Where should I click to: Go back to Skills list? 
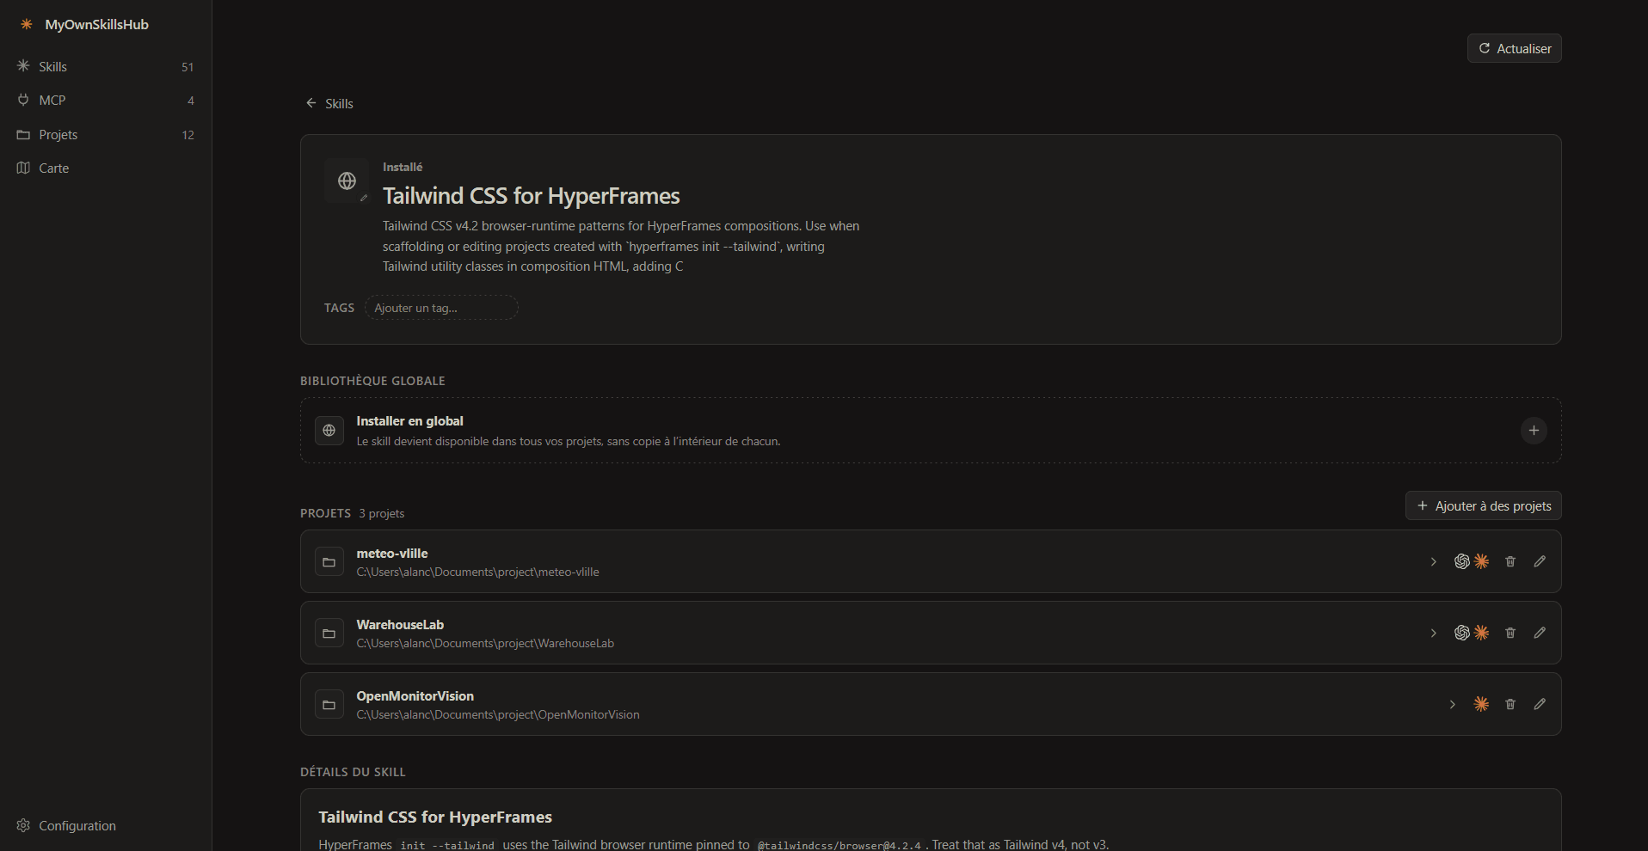[x=329, y=103]
